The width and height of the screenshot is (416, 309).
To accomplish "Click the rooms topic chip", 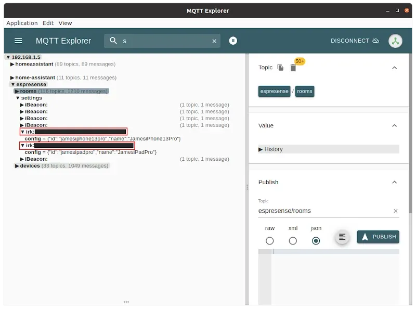I will coord(305,92).
